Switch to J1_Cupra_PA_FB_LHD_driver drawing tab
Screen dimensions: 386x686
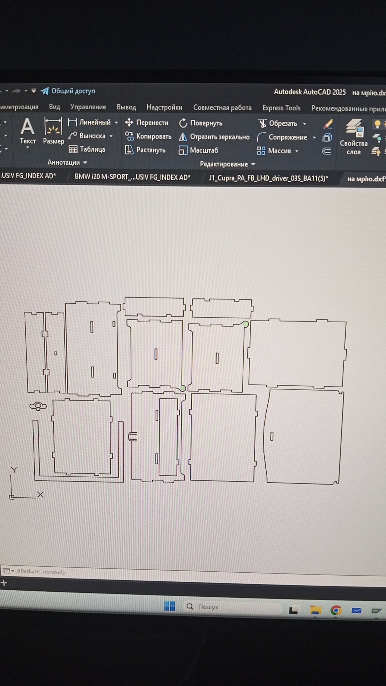pyautogui.click(x=269, y=178)
